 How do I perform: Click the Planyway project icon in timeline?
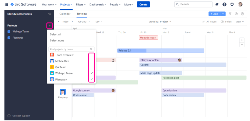[63, 92]
